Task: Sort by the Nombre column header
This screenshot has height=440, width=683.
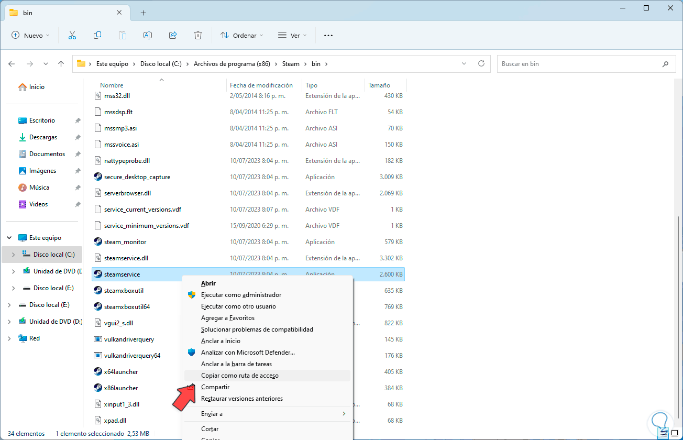Action: pos(112,85)
